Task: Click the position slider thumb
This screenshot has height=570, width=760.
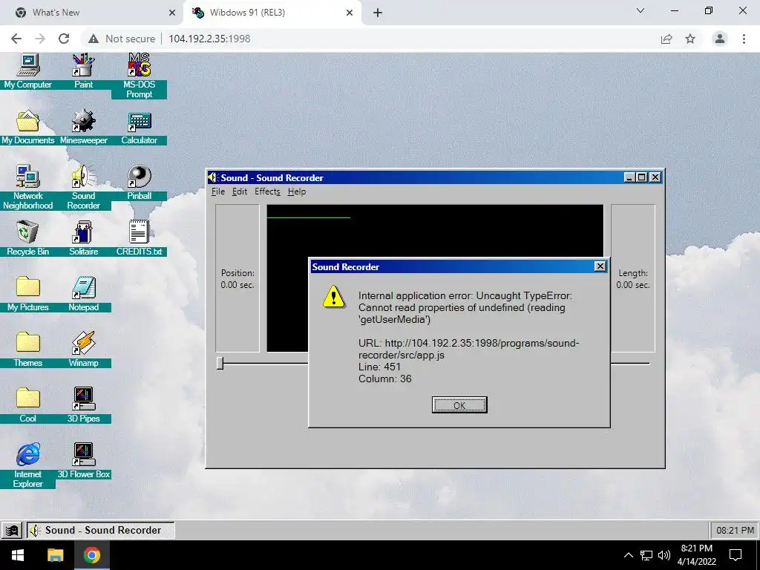Action: [220, 363]
